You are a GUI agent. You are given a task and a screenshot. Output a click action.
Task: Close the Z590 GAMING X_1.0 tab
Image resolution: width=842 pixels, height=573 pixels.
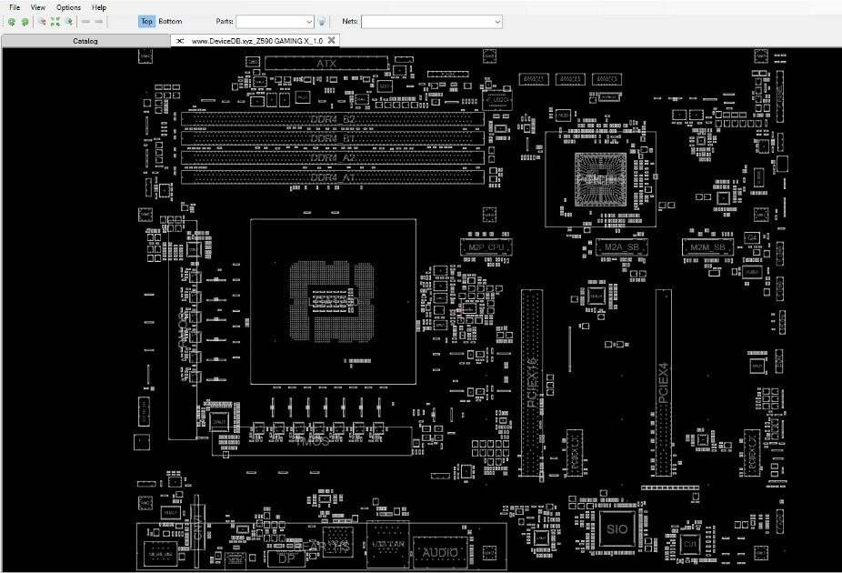[x=332, y=40]
